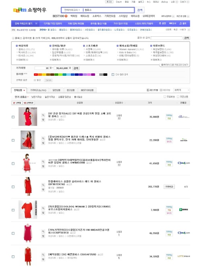Image resolution: width=201 pixels, height=267 pixels.
Task: Click the Lotte seller logo on last product
Action: [184, 256]
